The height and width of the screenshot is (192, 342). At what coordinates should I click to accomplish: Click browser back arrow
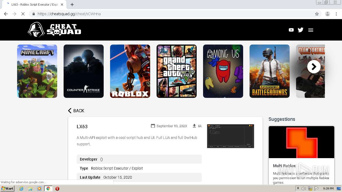click(6, 14)
